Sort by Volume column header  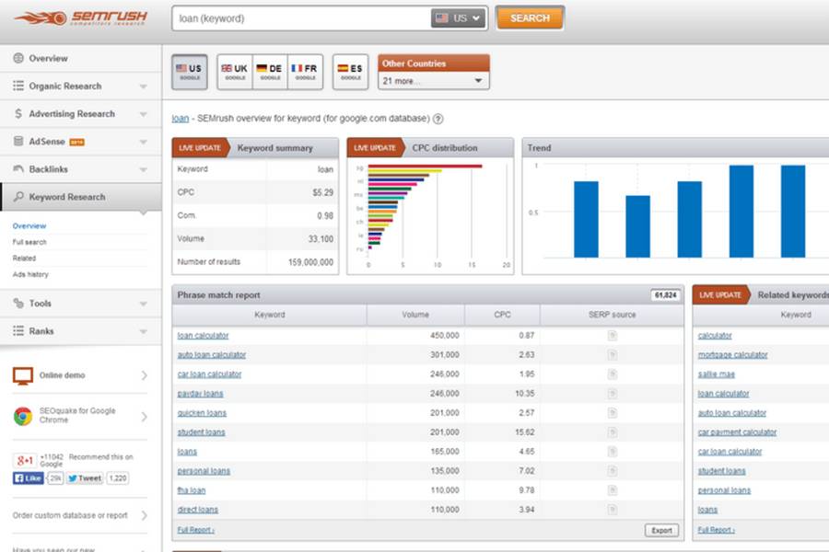click(415, 315)
